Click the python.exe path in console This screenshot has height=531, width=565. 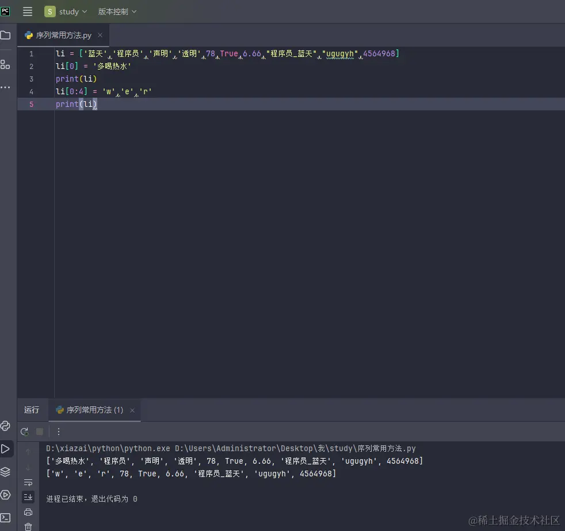(108, 449)
